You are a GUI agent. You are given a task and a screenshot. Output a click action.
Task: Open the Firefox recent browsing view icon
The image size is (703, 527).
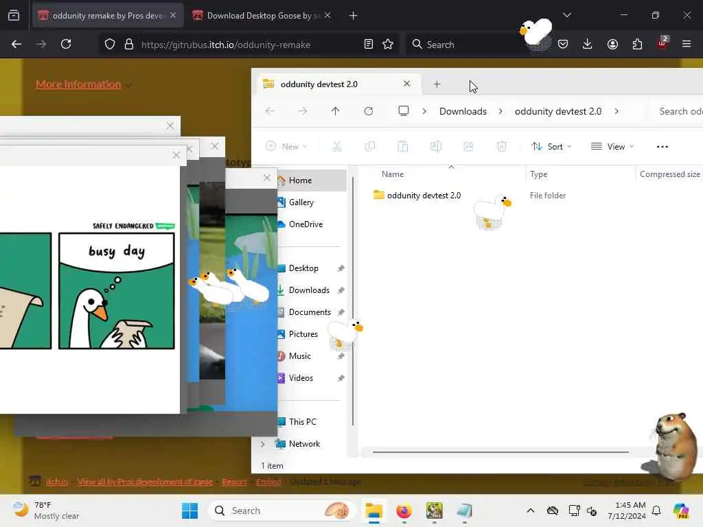14,16
